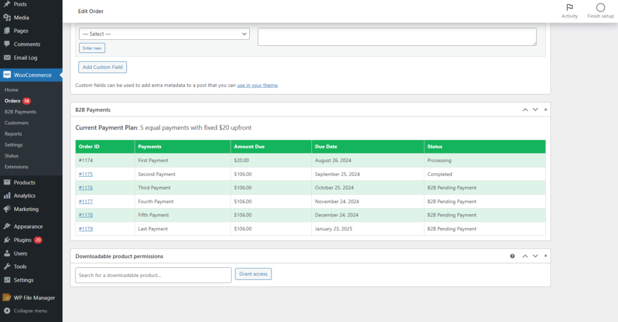The width and height of the screenshot is (618, 322).
Task: Open order #1178 link
Action: tap(86, 215)
